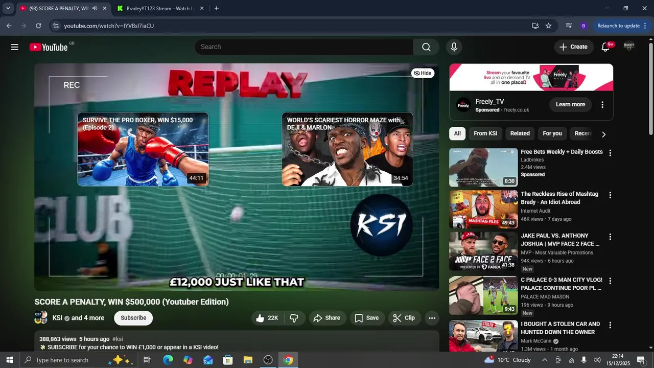The height and width of the screenshot is (368, 654).
Task: Open File Explorer from taskbar
Action: 248,360
